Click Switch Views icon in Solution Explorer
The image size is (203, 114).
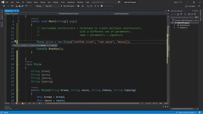coord(181,14)
